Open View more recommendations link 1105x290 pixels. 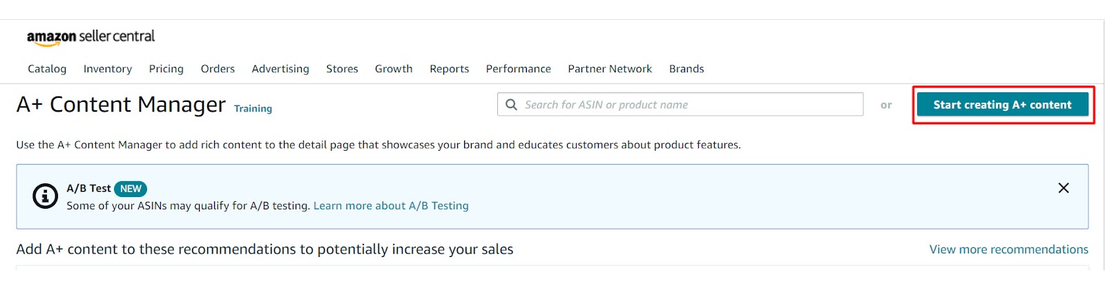1008,249
